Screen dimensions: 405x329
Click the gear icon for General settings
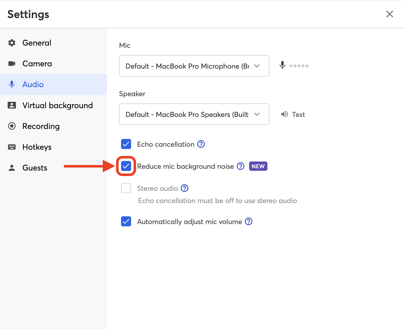(x=12, y=43)
